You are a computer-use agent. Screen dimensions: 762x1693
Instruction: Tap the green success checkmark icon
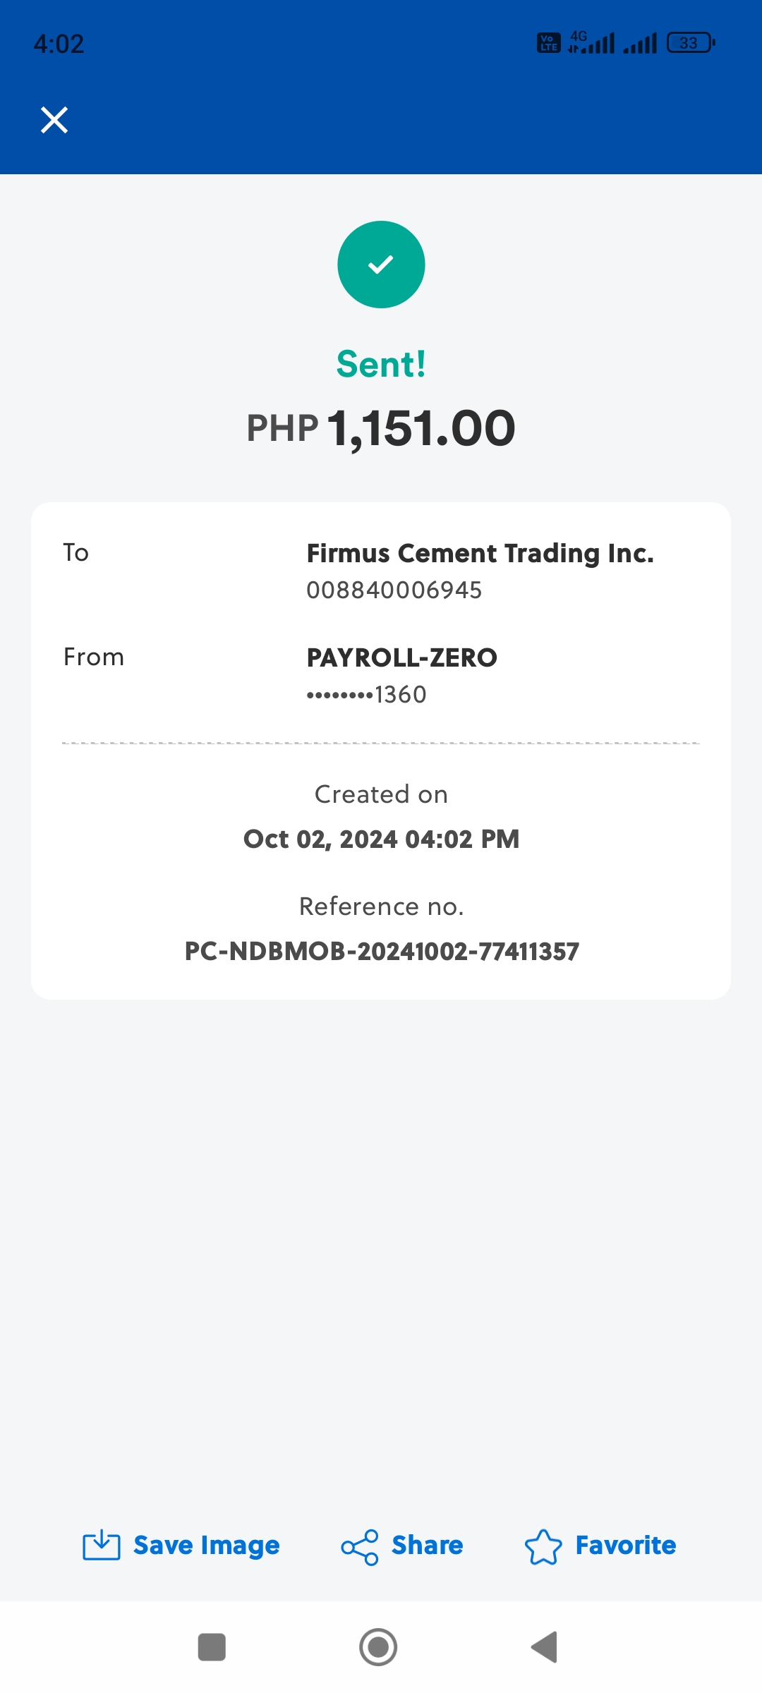point(381,265)
